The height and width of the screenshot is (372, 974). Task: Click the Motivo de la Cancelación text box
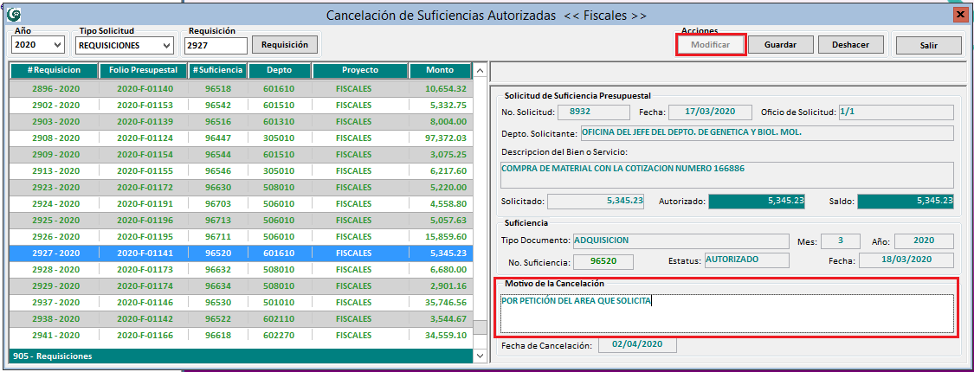726,314
